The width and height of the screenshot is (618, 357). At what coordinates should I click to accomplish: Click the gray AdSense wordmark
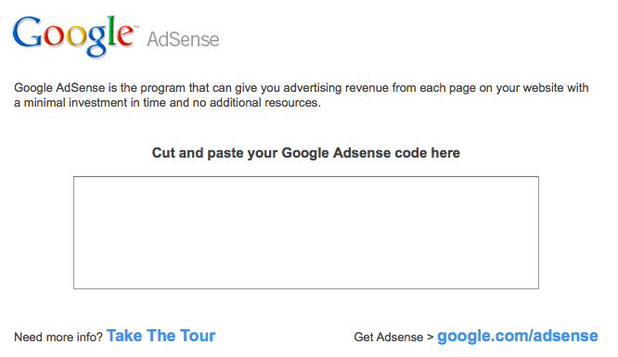(x=183, y=39)
